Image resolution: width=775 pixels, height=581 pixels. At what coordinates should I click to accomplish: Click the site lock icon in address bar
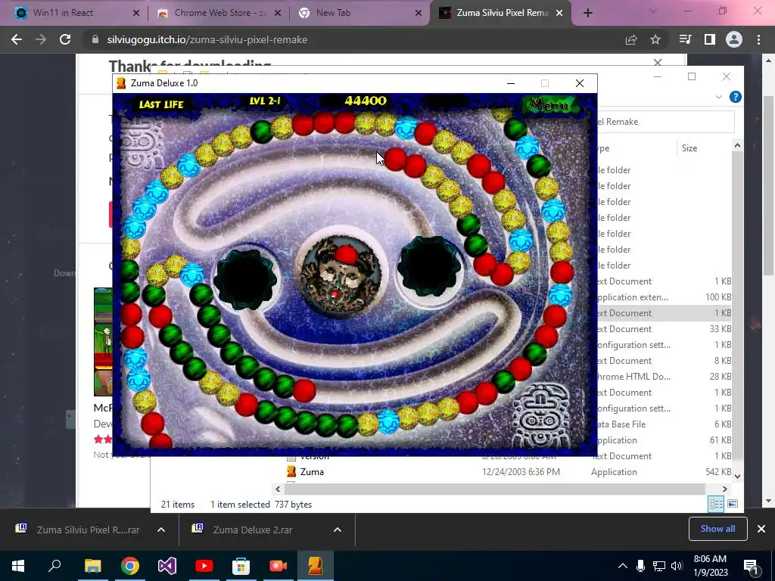click(95, 39)
